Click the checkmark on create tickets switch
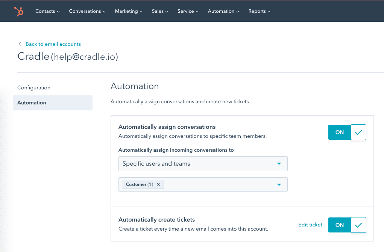 click(358, 225)
